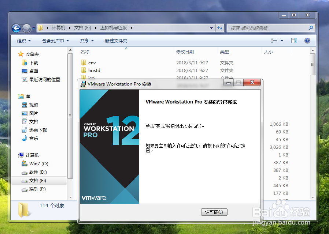This screenshot has width=329, height=234.
Task: Click the 3,026 KB size entry
Action: click(x=279, y=147)
